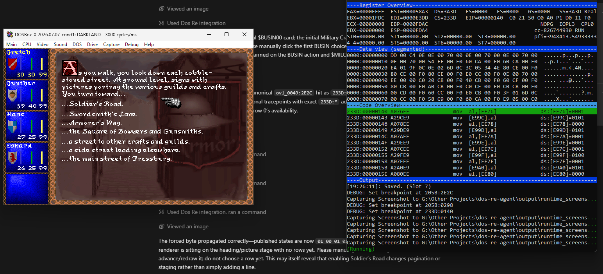Expand the top Viewed an image entry
Image resolution: width=603 pixels, height=274 pixels.
tap(187, 9)
